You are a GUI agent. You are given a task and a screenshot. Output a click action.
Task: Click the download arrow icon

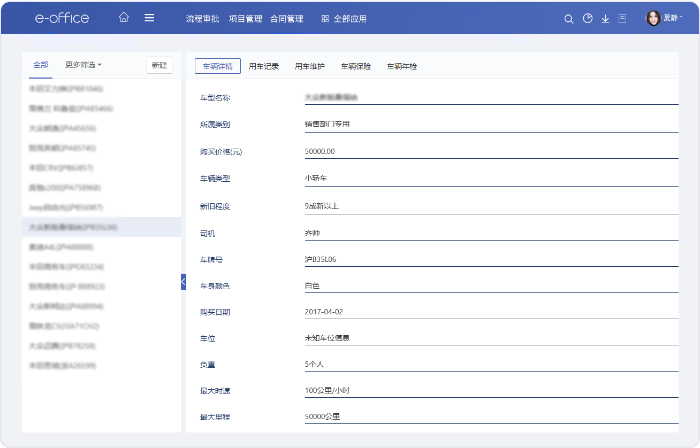click(605, 19)
